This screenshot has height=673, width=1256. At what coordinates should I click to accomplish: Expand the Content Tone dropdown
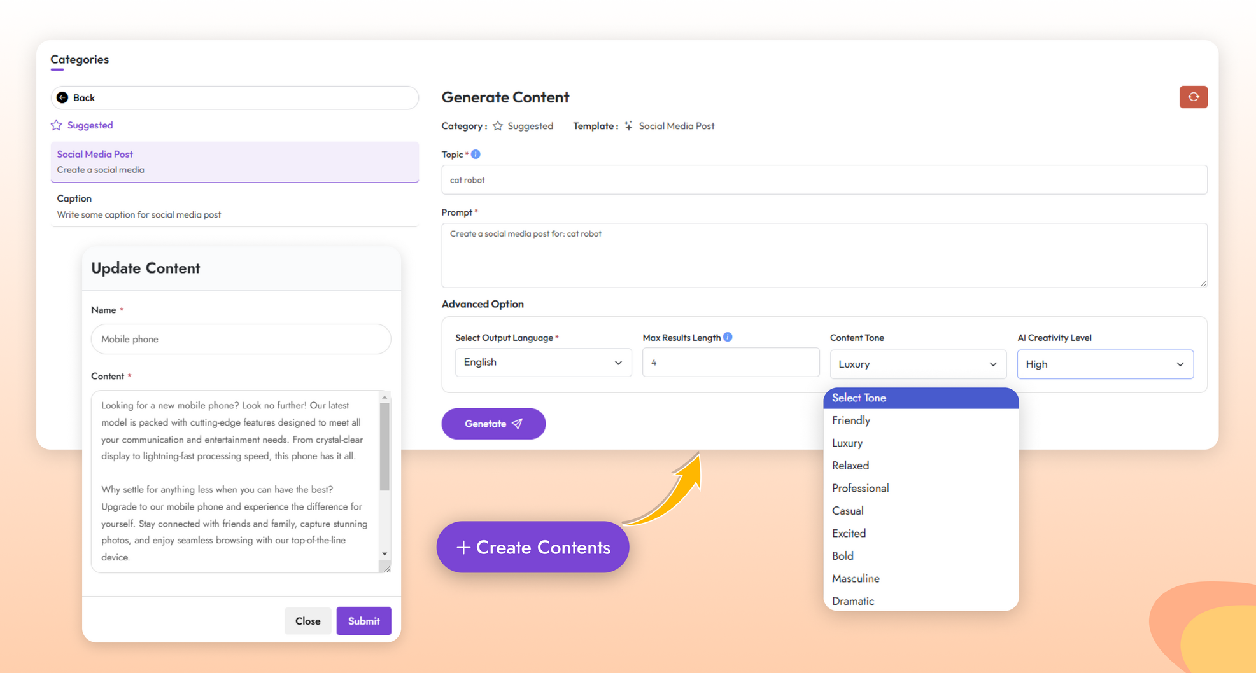pyautogui.click(x=917, y=364)
